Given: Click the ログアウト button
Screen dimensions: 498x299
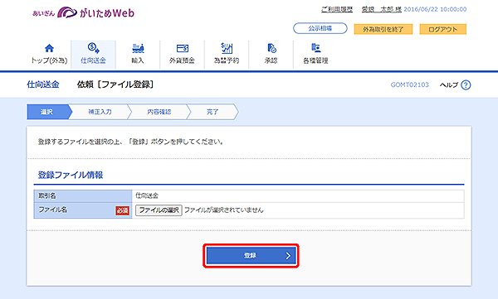Looking at the screenshot, I should (x=443, y=29).
